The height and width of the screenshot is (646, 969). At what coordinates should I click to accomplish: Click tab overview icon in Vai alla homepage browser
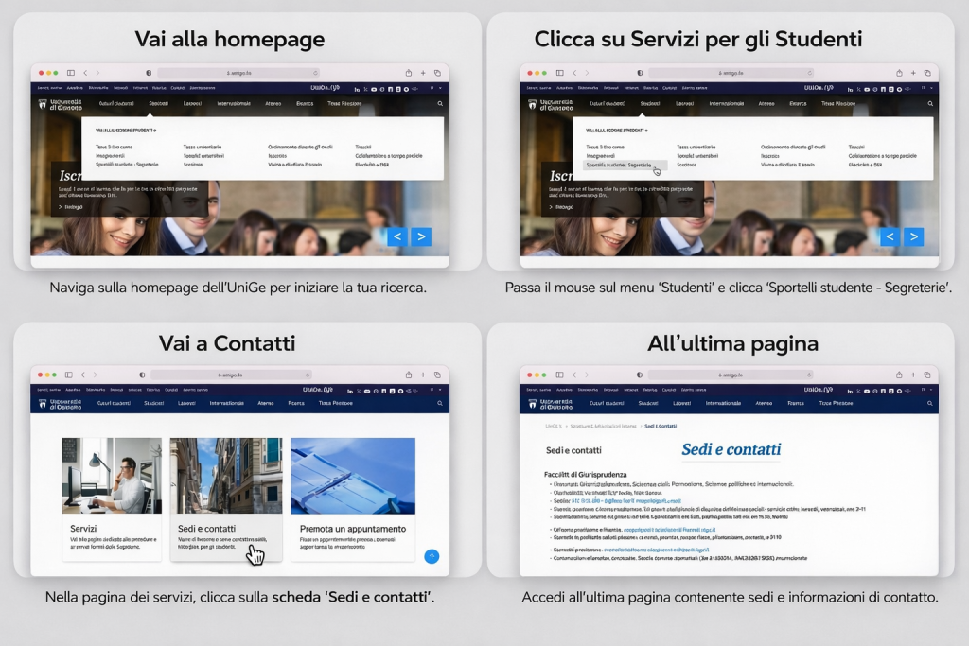[x=437, y=73]
